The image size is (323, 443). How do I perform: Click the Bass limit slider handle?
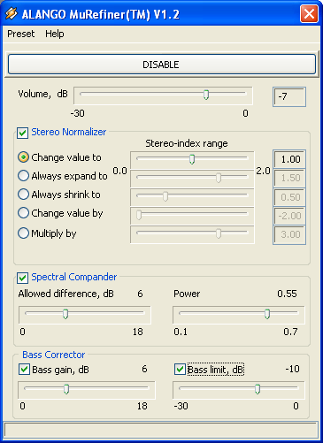pos(258,389)
